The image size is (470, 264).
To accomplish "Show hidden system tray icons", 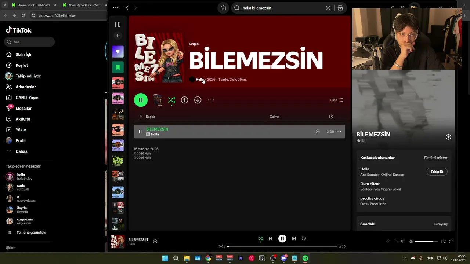I will [405, 258].
